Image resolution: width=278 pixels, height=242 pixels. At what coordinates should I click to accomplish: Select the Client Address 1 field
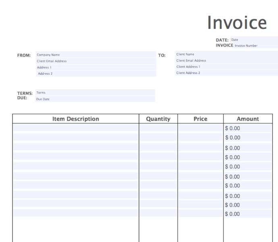226,67
